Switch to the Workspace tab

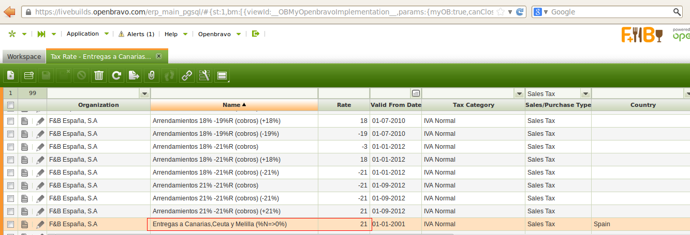24,56
